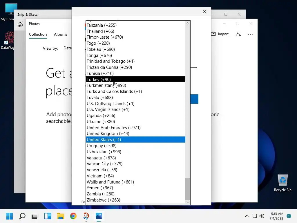The width and height of the screenshot is (297, 223).
Task: Open the account sign-in icon in Photos
Action: [238, 34]
